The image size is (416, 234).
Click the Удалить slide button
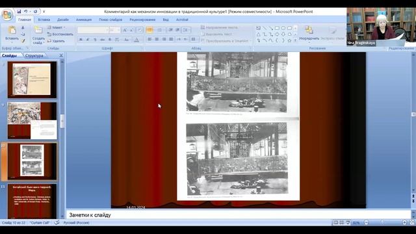56,41
